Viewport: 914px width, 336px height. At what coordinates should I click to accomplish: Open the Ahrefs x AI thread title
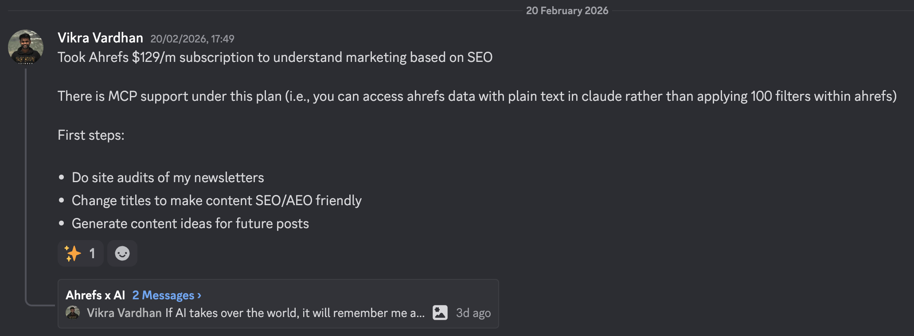coord(95,295)
